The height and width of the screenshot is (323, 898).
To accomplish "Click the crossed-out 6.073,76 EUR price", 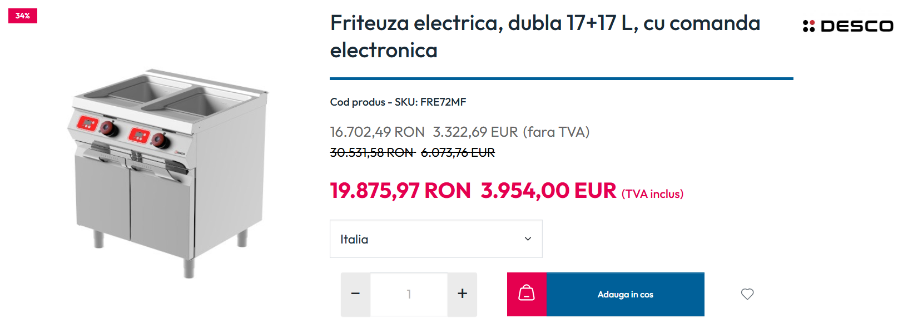I will coord(458,152).
